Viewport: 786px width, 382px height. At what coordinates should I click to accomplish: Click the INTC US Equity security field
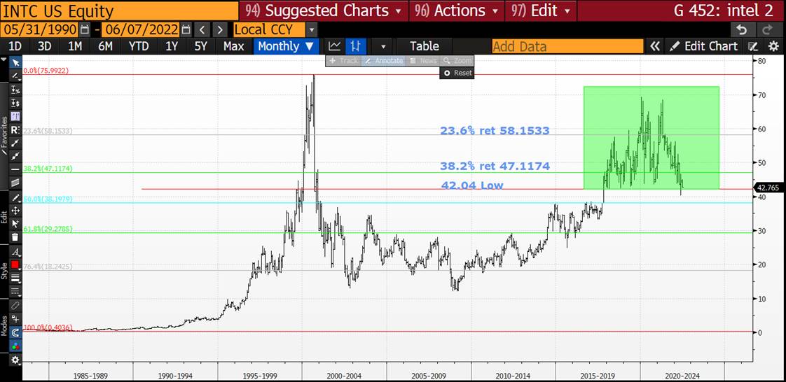[119, 10]
